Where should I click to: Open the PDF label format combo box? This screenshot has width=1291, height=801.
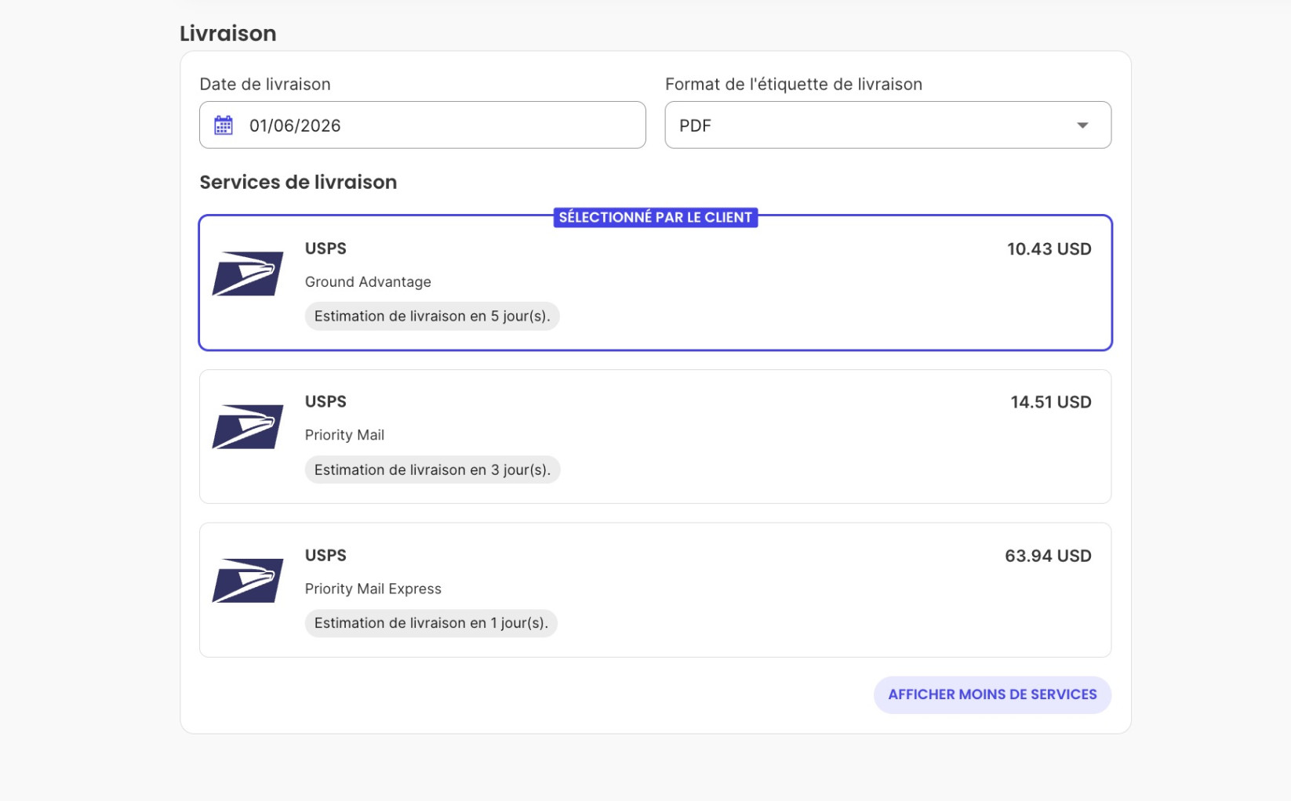[888, 125]
